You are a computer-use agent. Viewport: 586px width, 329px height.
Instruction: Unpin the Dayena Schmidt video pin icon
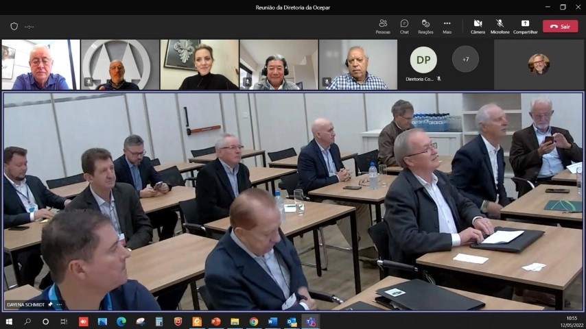51,305
